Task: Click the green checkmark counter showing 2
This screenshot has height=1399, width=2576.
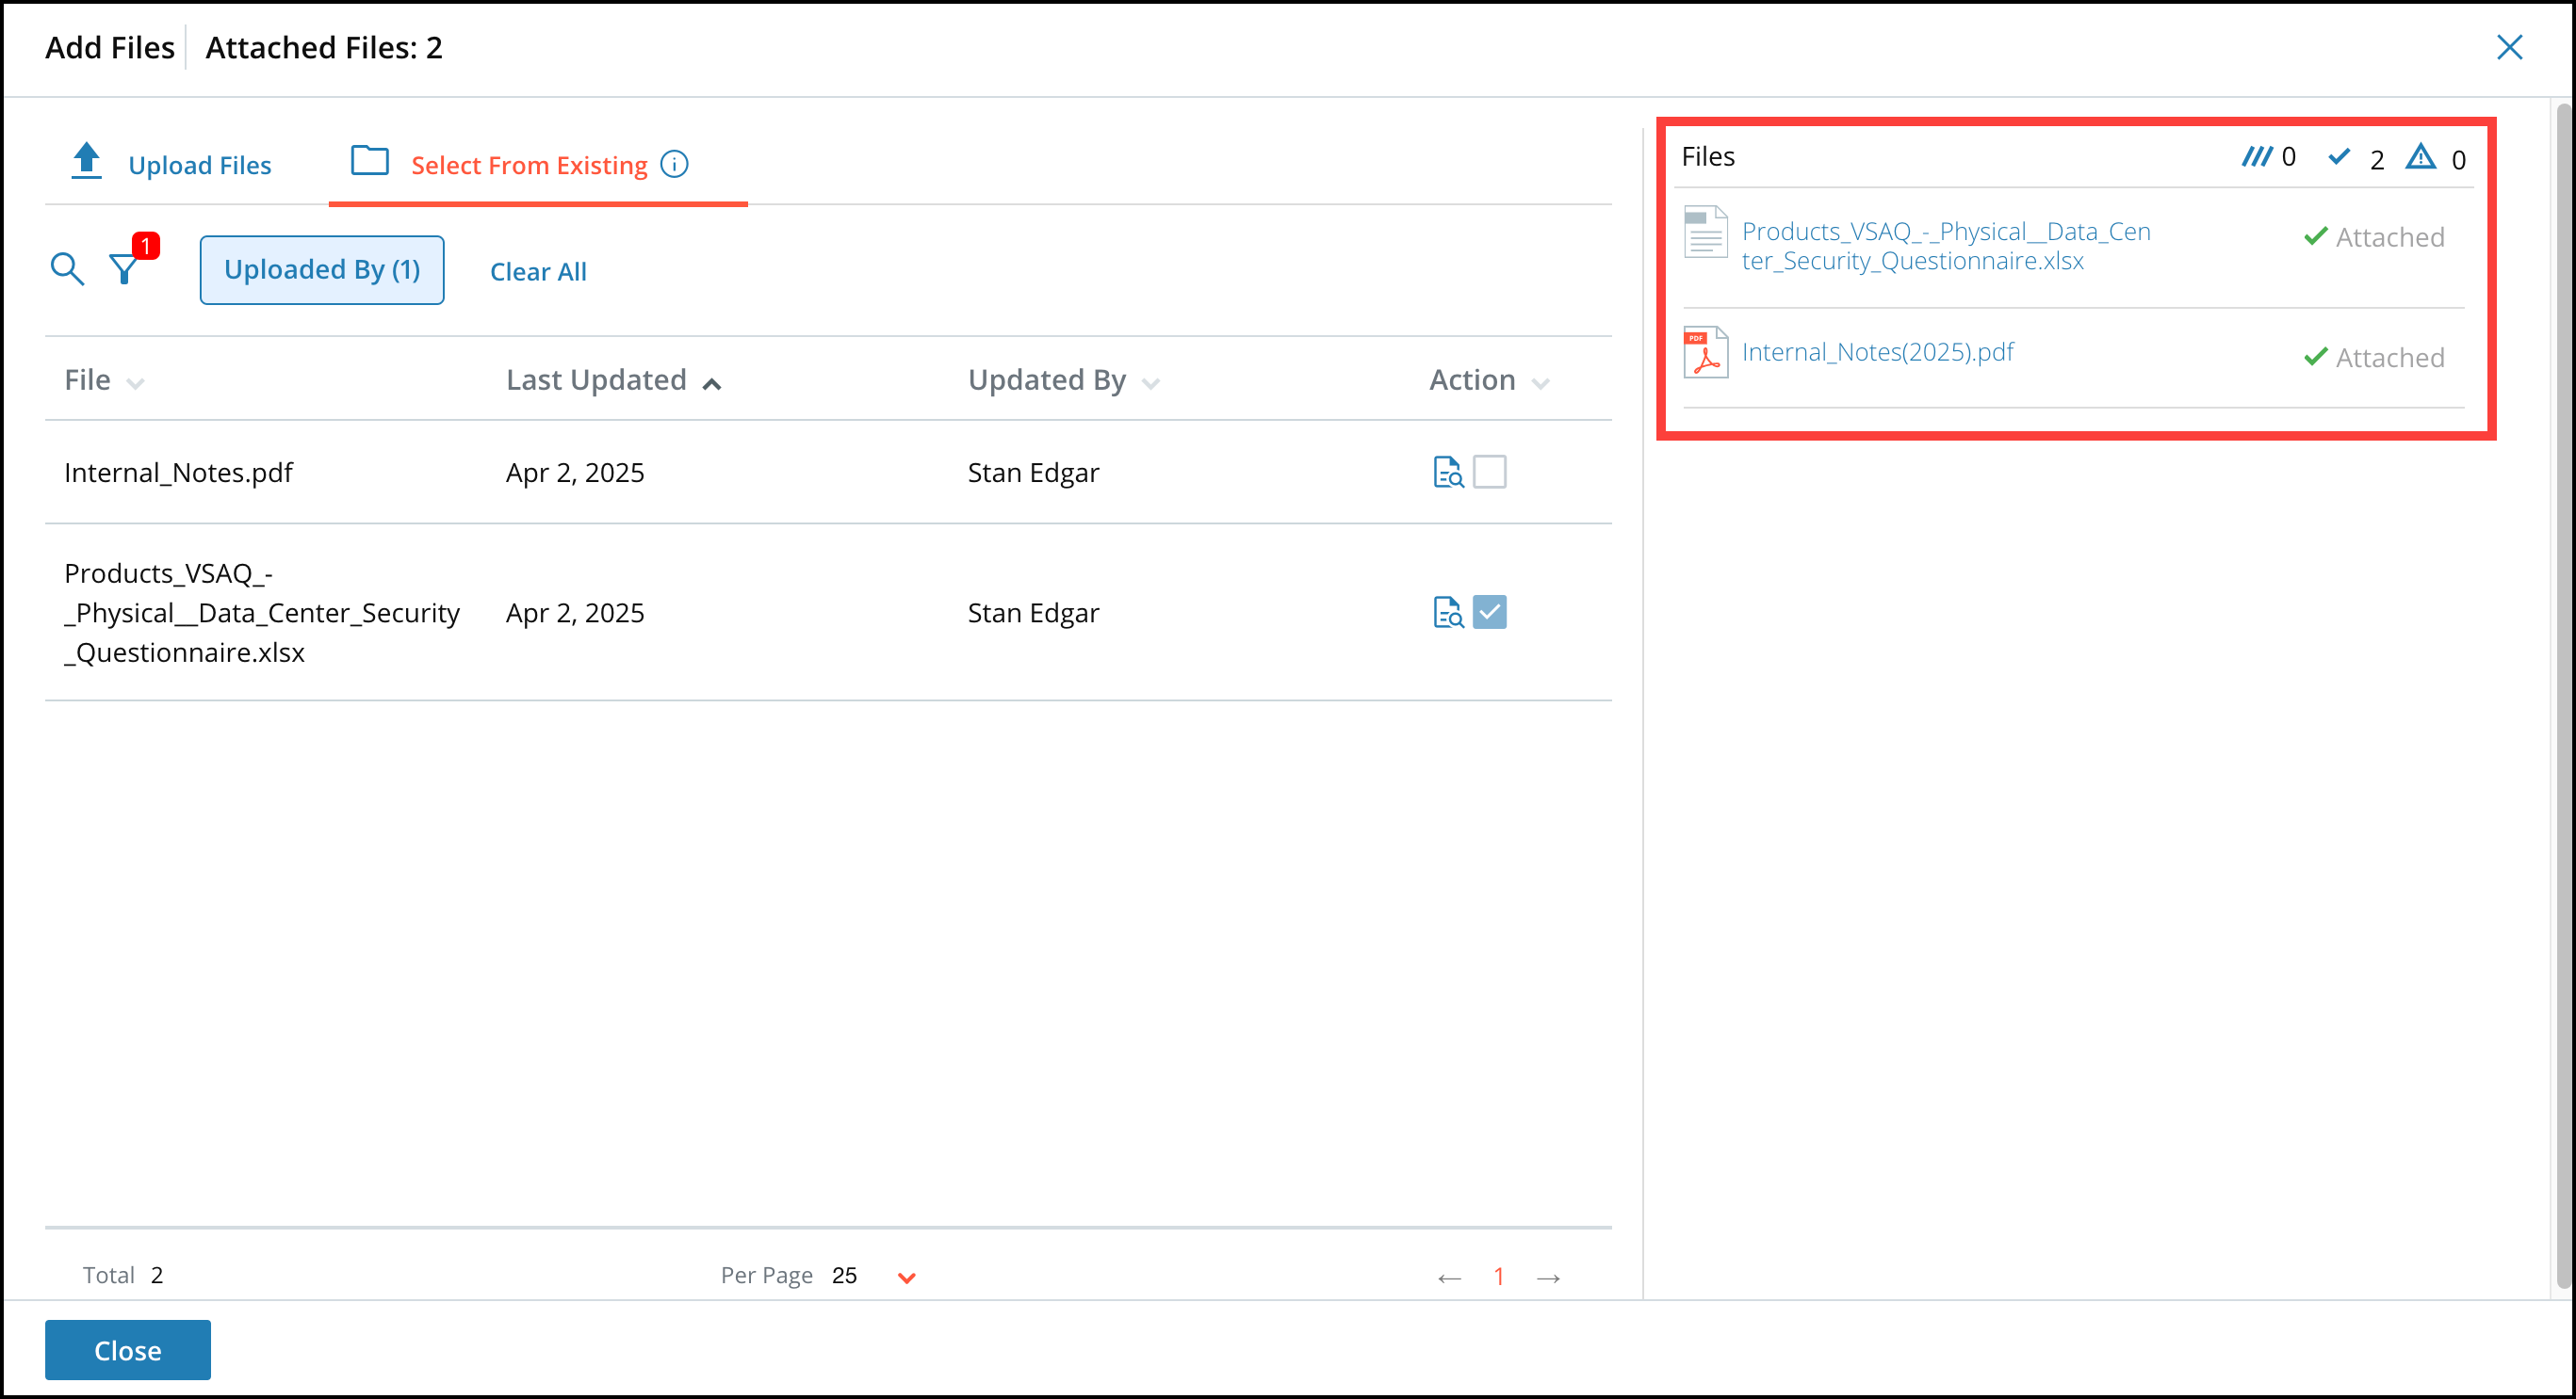Action: (x=2340, y=157)
